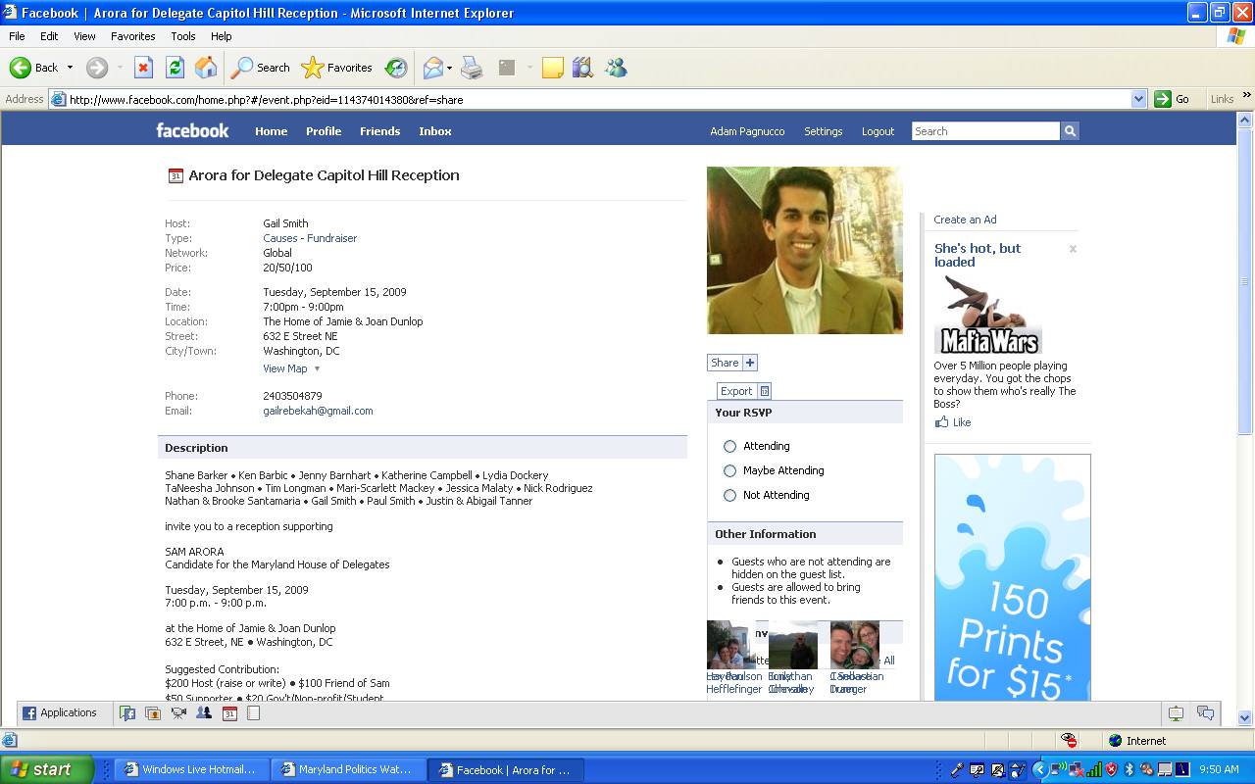Open the Favorites menu in the menu bar

[132, 36]
